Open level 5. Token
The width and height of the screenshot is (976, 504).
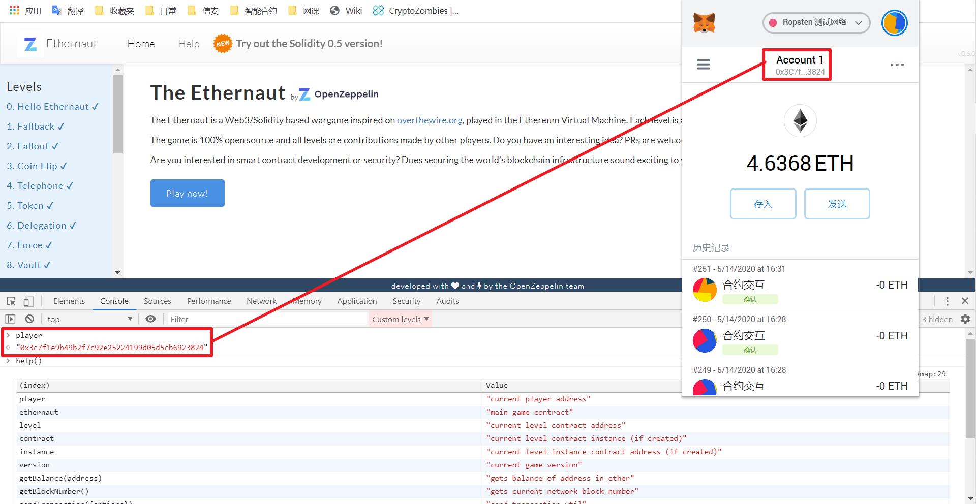[x=30, y=206]
